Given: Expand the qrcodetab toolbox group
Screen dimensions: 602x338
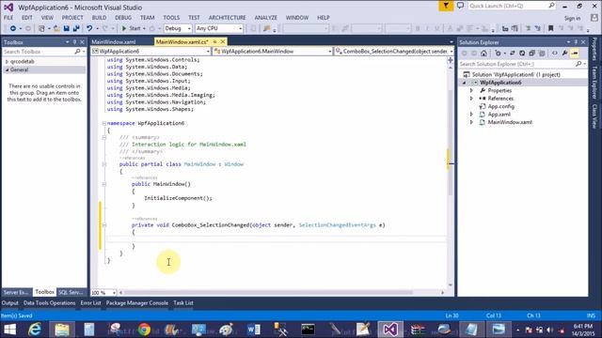Looking at the screenshot, I should 7,62.
